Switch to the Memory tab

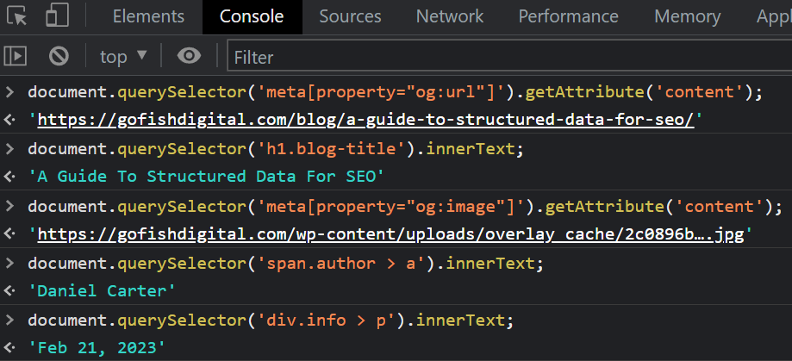[x=687, y=16]
